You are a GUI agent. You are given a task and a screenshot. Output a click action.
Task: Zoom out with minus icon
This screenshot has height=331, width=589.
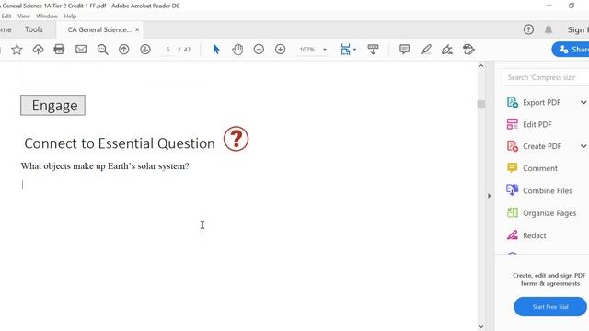[259, 49]
